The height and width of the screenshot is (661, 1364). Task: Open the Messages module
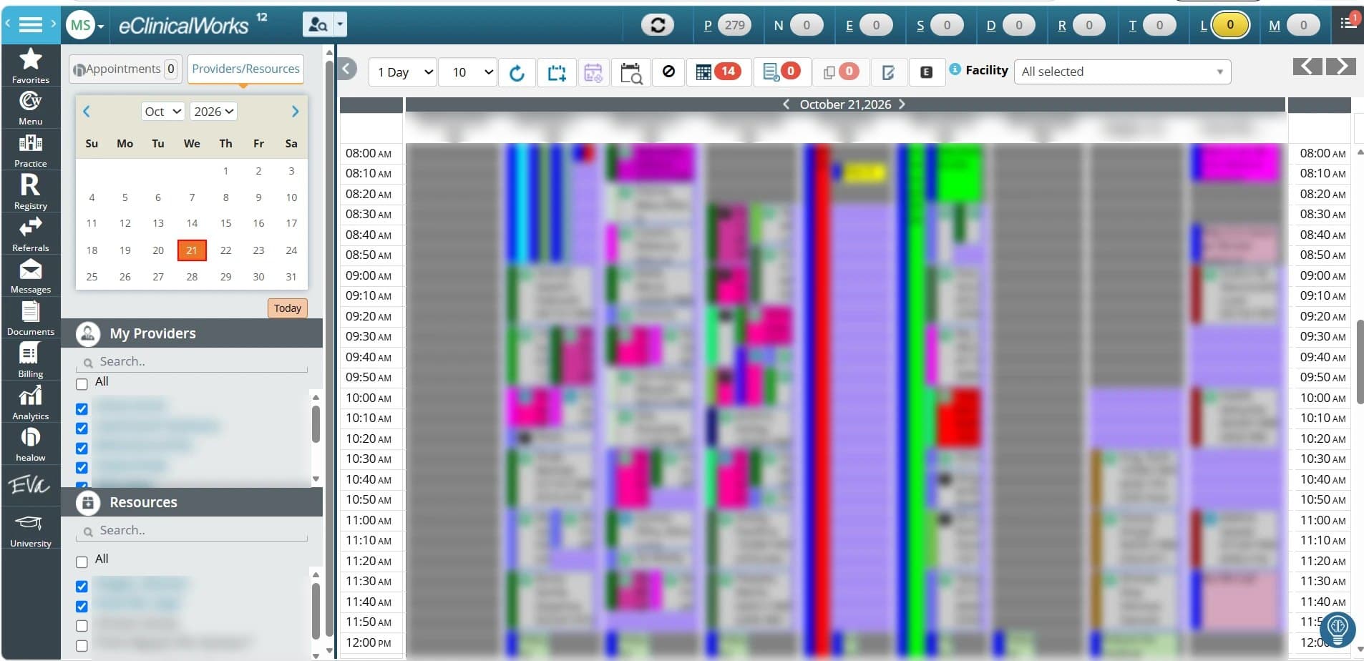[30, 275]
